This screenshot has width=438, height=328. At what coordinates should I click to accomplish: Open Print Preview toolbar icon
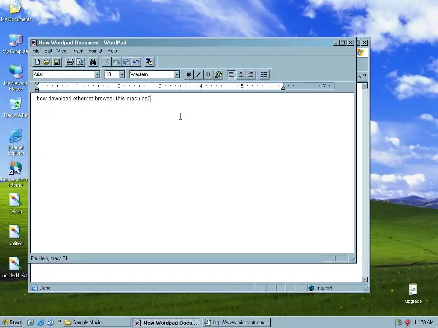[80, 62]
